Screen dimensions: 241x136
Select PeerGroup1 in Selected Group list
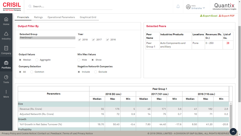pos(47,38)
